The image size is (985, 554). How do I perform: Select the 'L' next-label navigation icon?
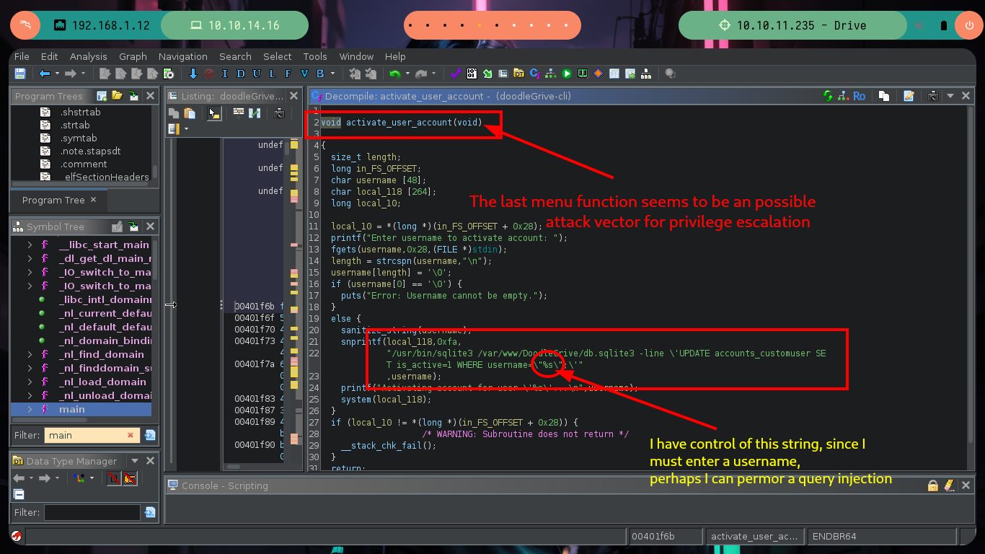point(272,74)
